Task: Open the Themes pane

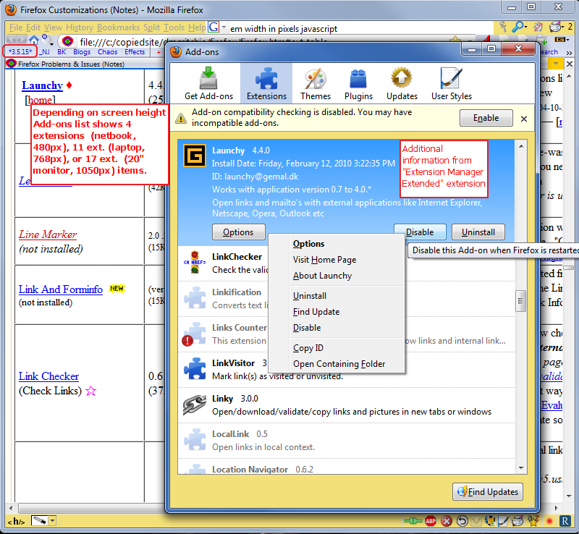Action: pyautogui.click(x=316, y=84)
